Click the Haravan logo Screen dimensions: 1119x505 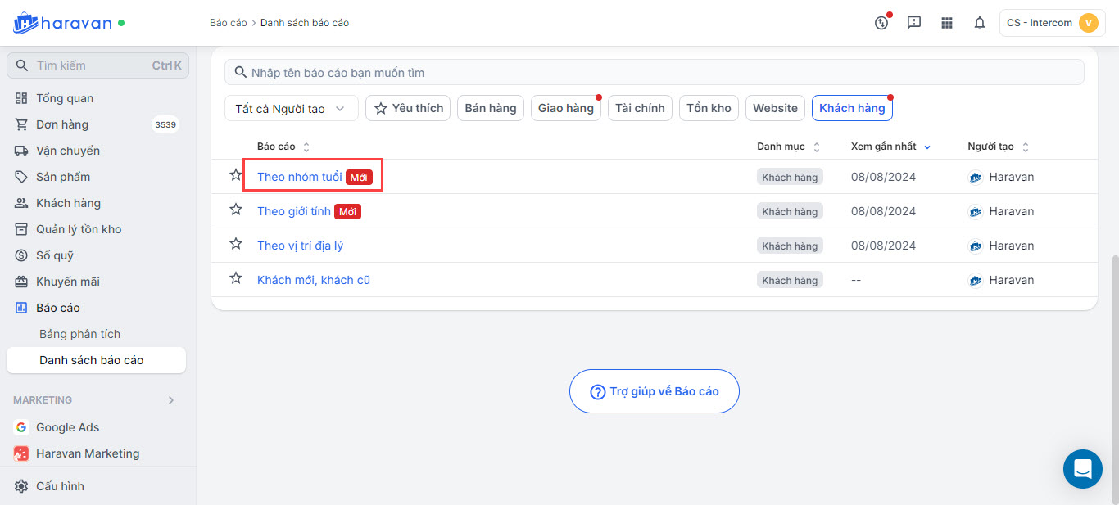click(x=62, y=23)
